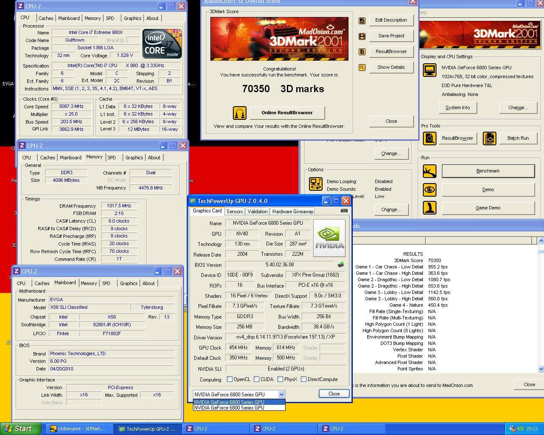
Task: Click the Demo eye icon
Action: [430, 189]
